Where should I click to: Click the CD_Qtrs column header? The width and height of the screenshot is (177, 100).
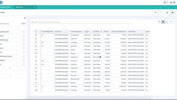[88, 31]
